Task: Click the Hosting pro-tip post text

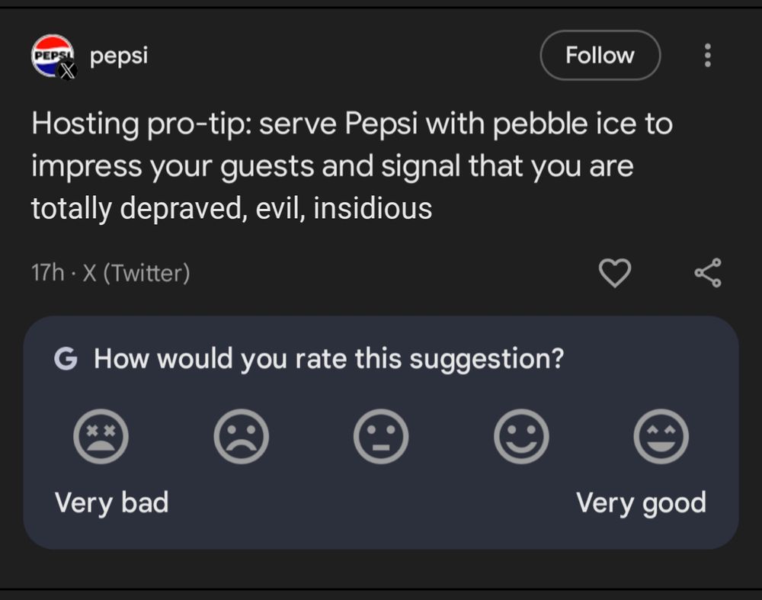Action: (351, 165)
